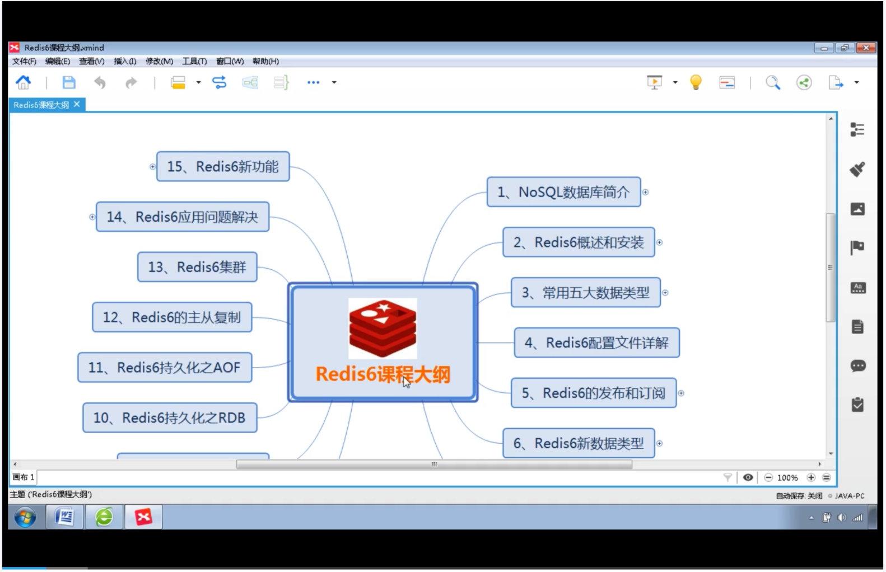Screen dimensions: 886x572
Task: Open the topic insert dropdown arrow
Action: click(198, 83)
